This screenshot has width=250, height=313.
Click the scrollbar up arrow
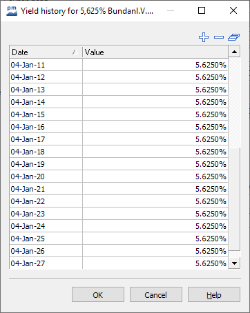[x=234, y=52]
